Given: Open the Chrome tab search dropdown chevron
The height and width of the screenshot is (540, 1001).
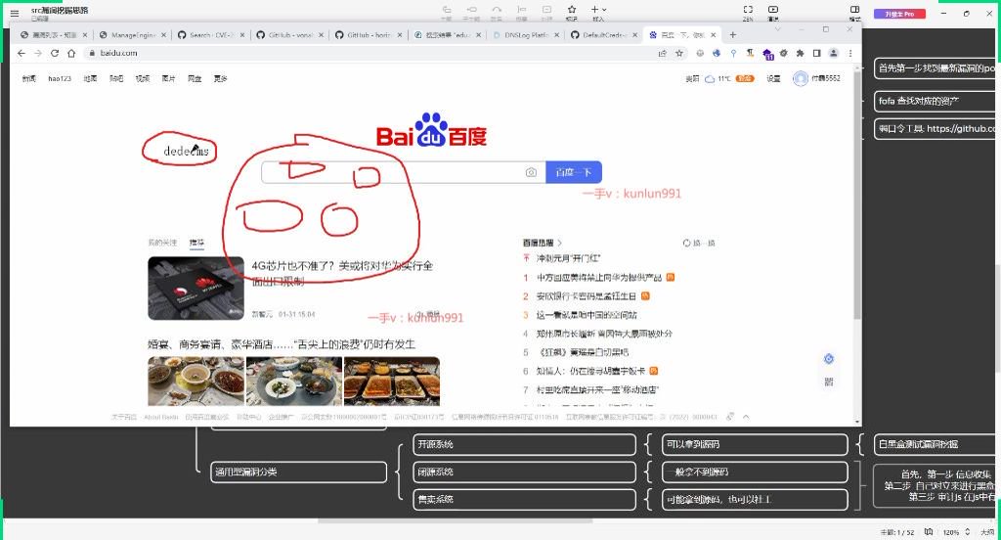Looking at the screenshot, I should point(777,29).
